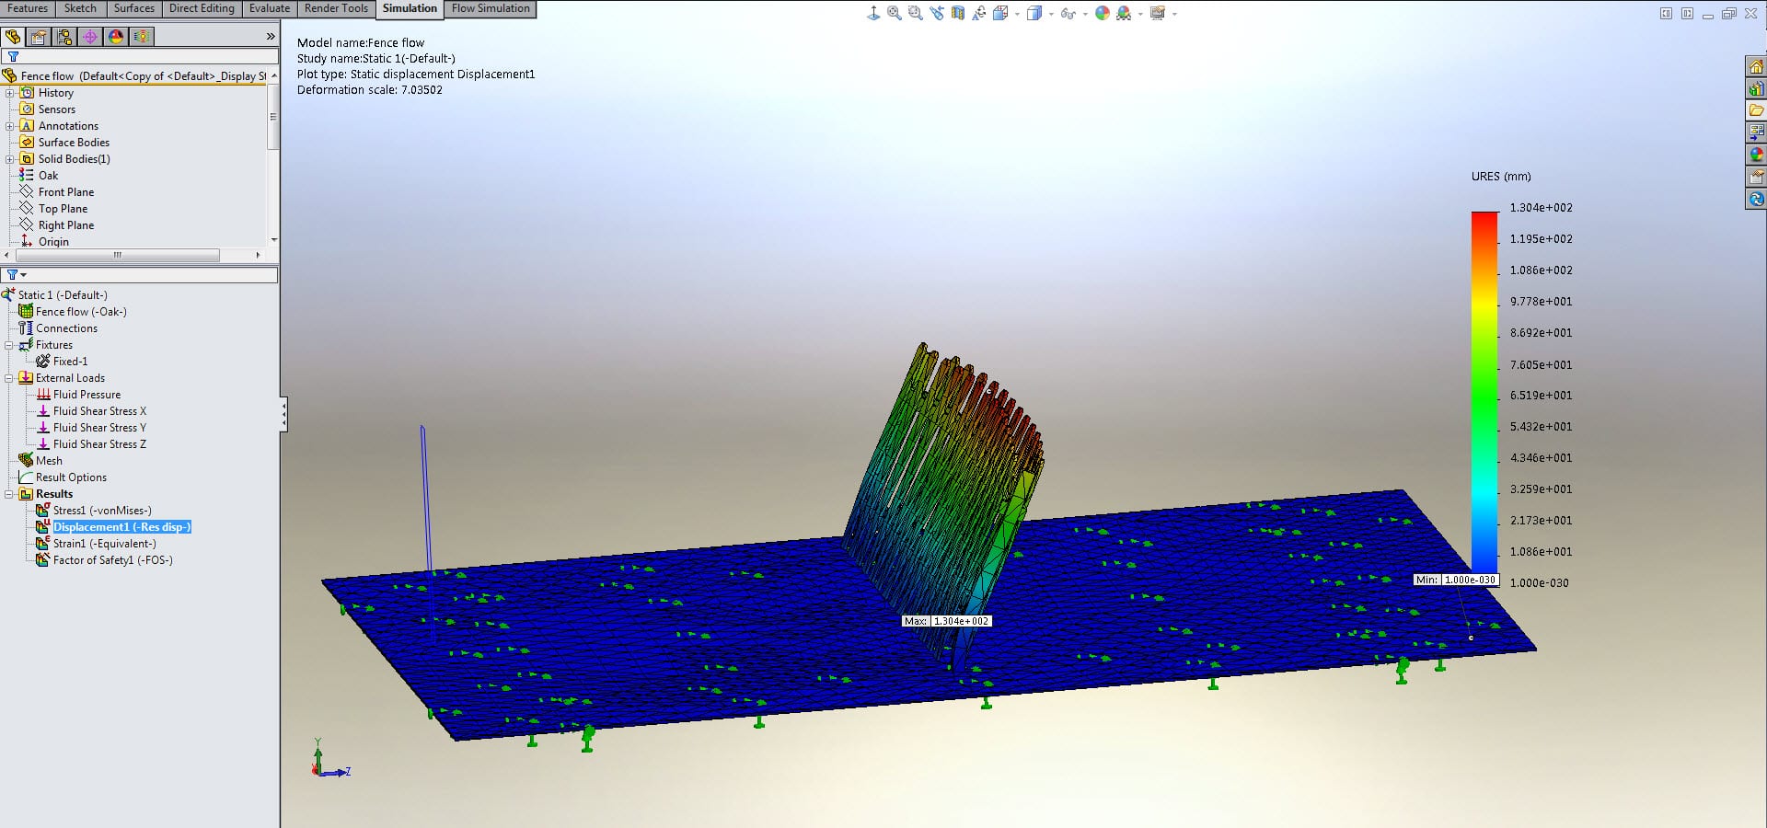Activate the Section View tool
Viewport: 1767px width, 828px height.
point(958,14)
